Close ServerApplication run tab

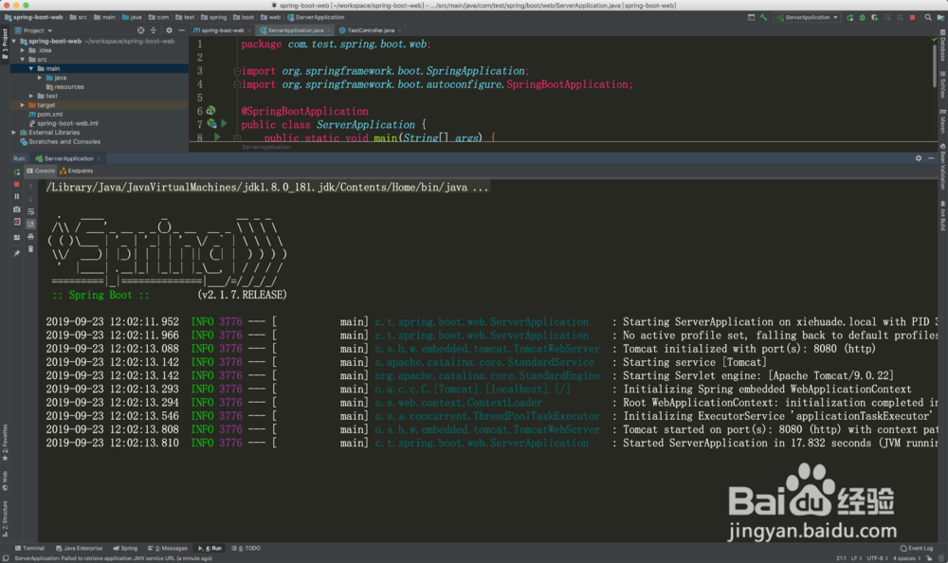pyautogui.click(x=100, y=158)
